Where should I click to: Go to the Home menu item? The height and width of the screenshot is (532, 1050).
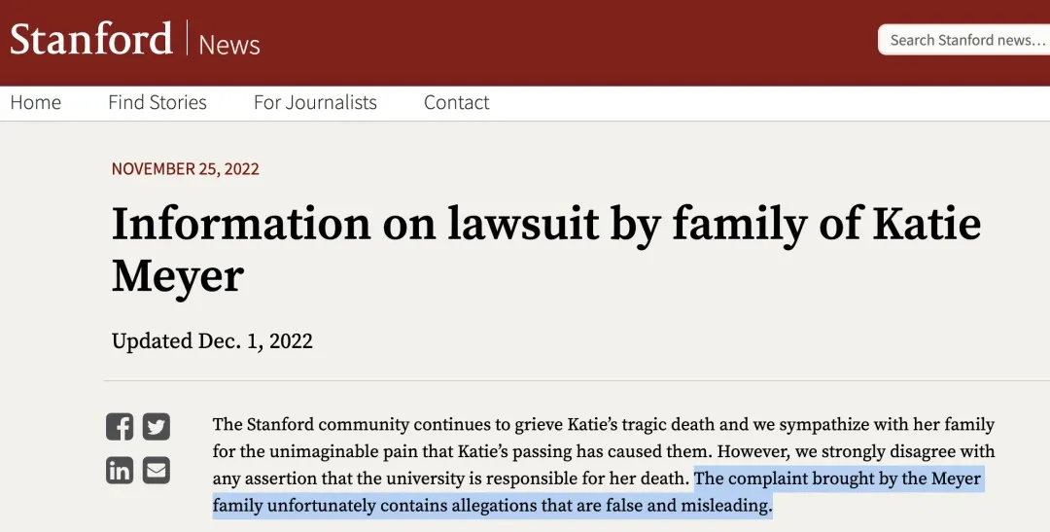click(36, 102)
